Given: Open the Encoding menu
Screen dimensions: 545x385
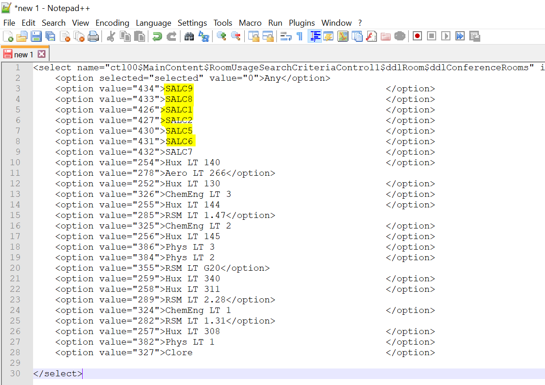Looking at the screenshot, I should point(112,23).
